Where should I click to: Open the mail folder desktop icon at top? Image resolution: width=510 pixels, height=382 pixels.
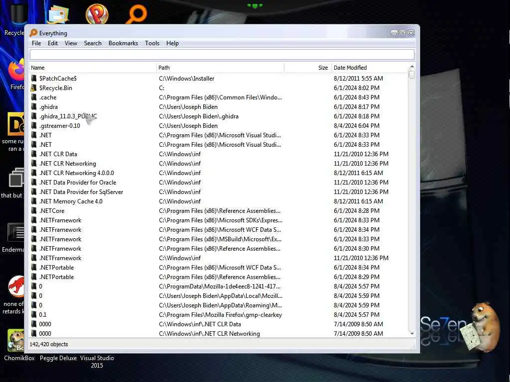58,14
